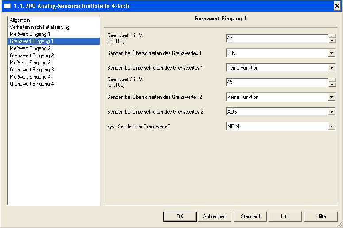This screenshot has width=343, height=228.
Task: Click the title bar application icon
Action: click(7, 5)
